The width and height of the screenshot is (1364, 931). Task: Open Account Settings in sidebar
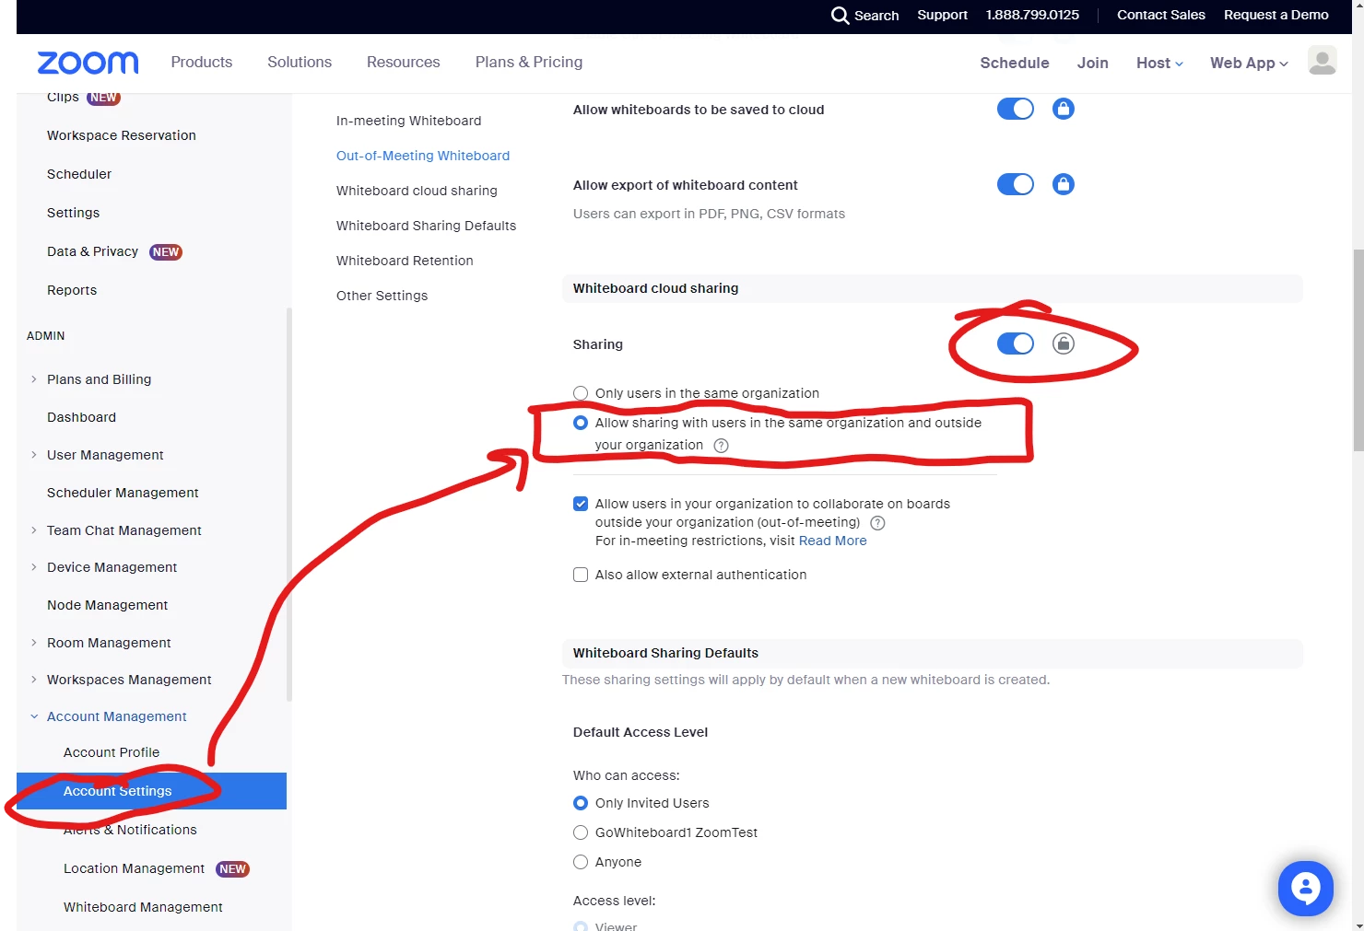click(151, 791)
